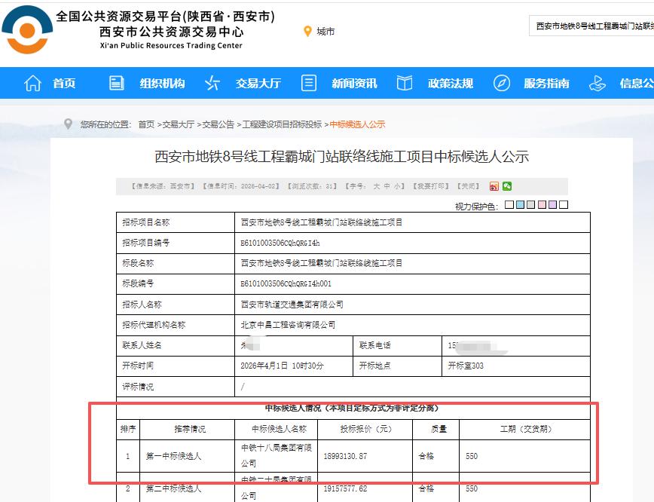The width and height of the screenshot is (654, 502).
Task: Click 浏览次数：31 text
Action: click(312, 186)
